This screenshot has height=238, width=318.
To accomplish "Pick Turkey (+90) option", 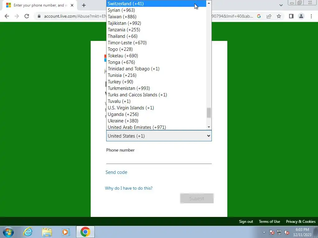I will 156,82.
